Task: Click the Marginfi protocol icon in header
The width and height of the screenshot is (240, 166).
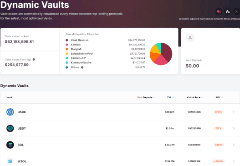Action: [x=228, y=11]
